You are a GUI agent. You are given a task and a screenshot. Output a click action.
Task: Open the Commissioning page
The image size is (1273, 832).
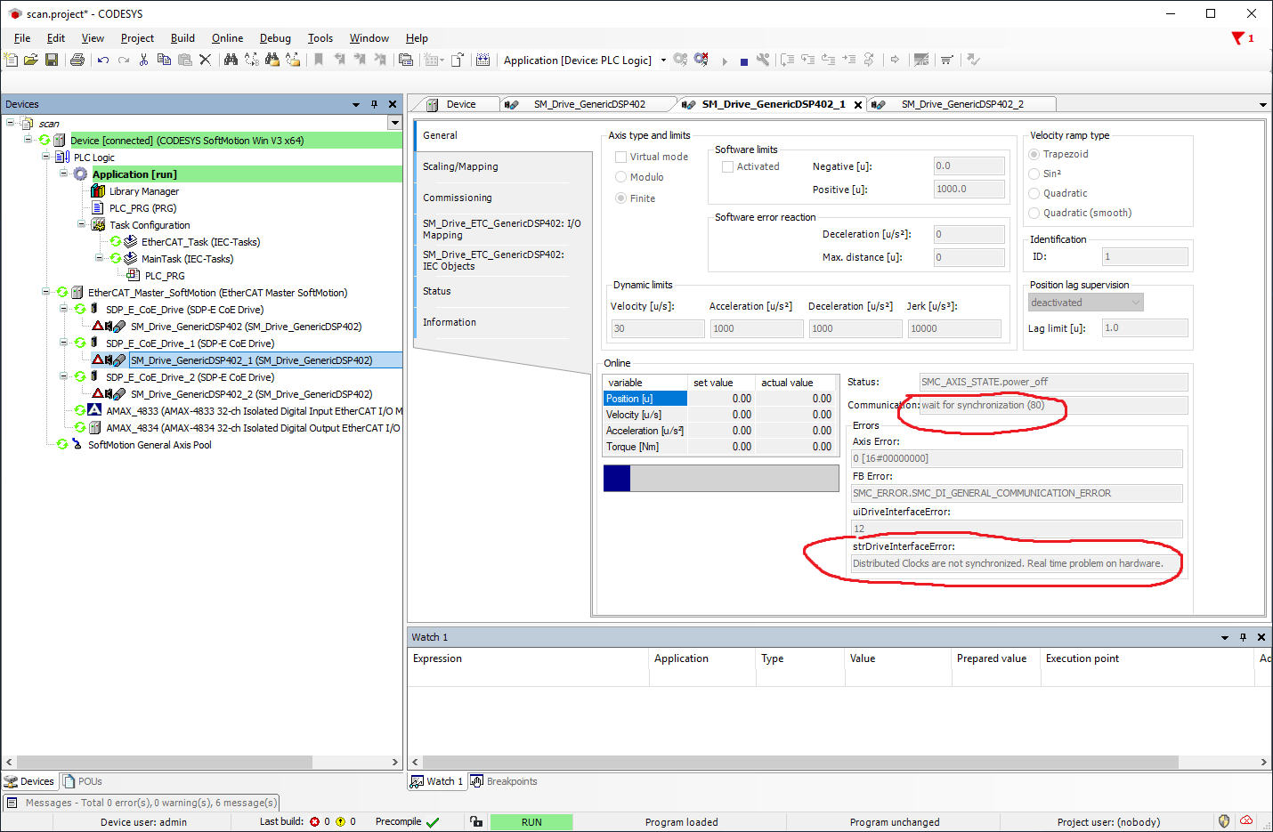[x=457, y=198]
